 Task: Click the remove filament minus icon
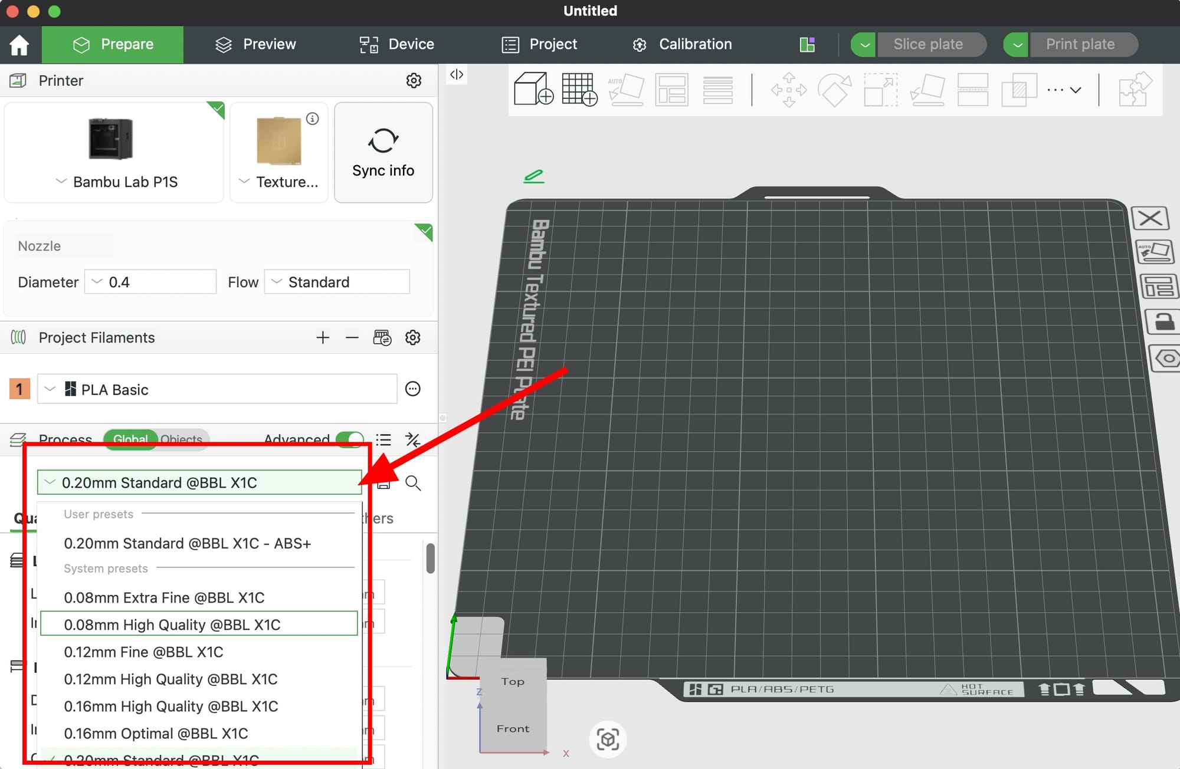point(352,338)
